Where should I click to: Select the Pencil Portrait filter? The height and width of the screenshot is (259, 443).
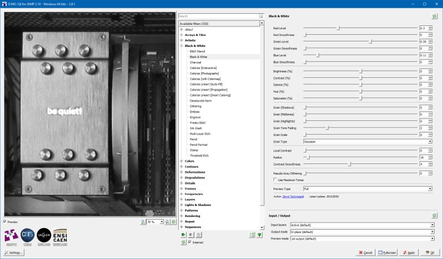click(x=199, y=144)
